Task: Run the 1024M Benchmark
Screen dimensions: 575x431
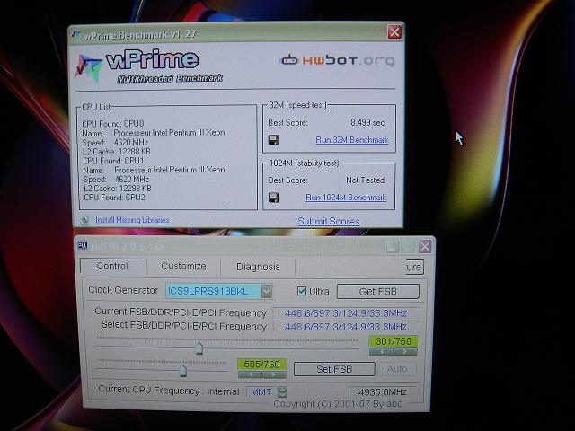Action: (346, 198)
